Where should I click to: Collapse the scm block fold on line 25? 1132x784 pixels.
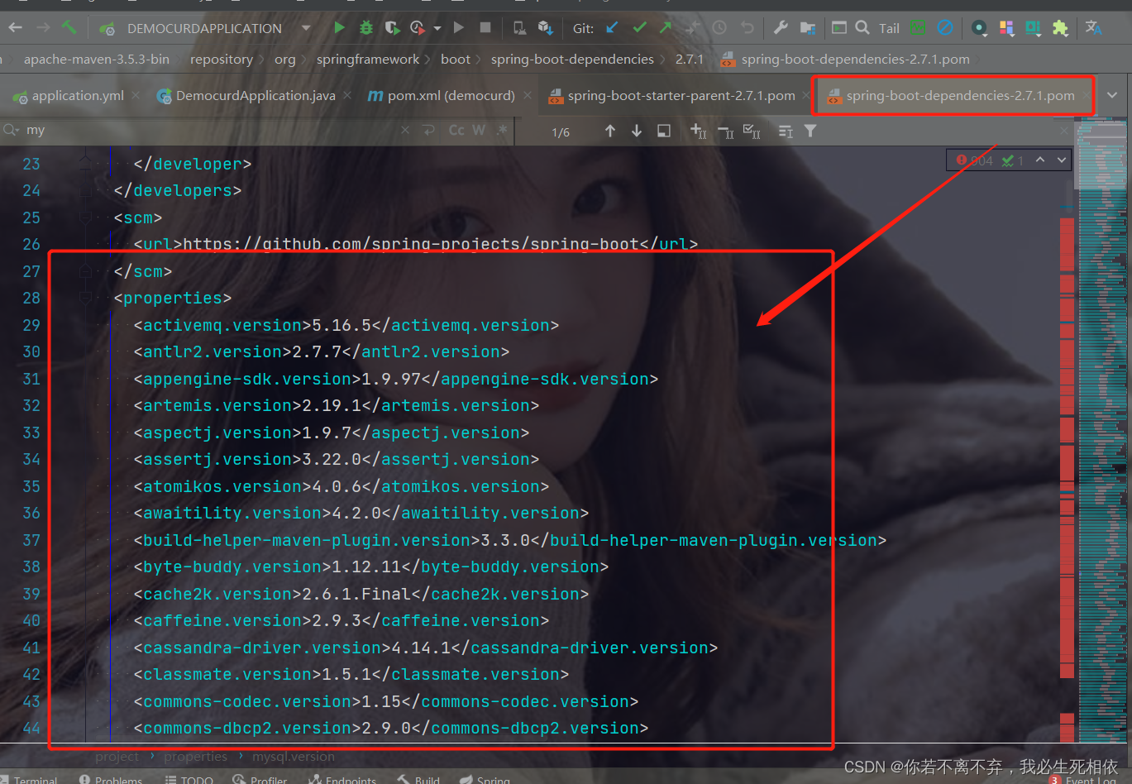pos(84,218)
